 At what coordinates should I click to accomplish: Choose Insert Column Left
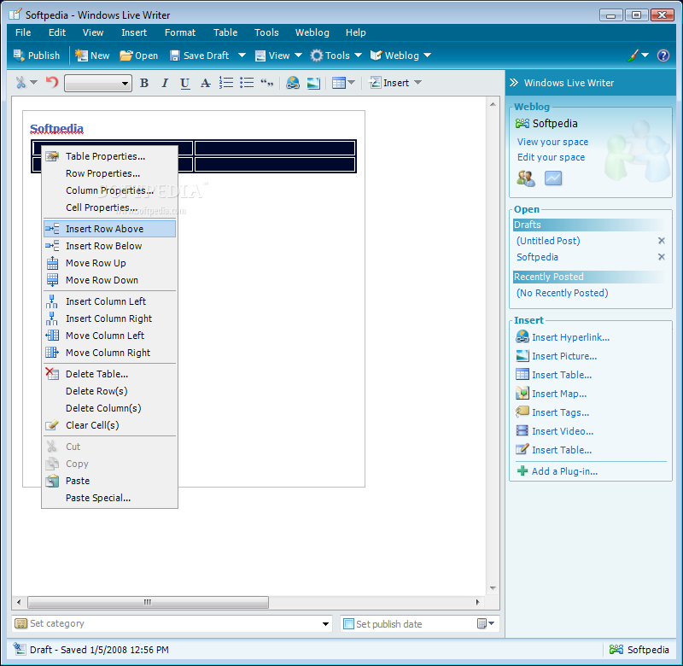[110, 301]
